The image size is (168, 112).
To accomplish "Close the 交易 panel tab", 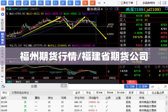I will pos(64,86).
